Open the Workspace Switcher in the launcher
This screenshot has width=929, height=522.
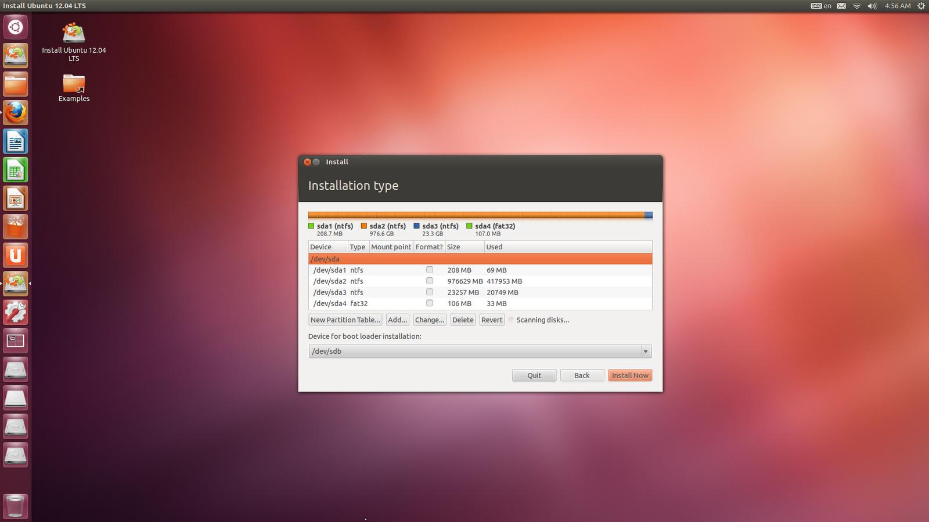(16, 340)
